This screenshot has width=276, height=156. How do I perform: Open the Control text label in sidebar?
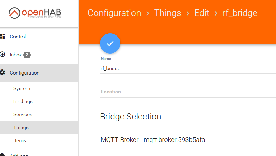(x=18, y=37)
